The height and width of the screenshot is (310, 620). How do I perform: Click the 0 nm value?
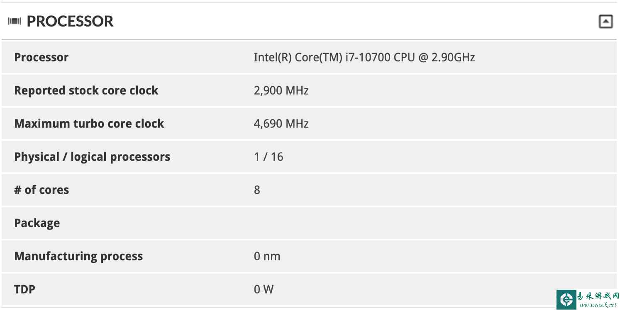tap(267, 256)
